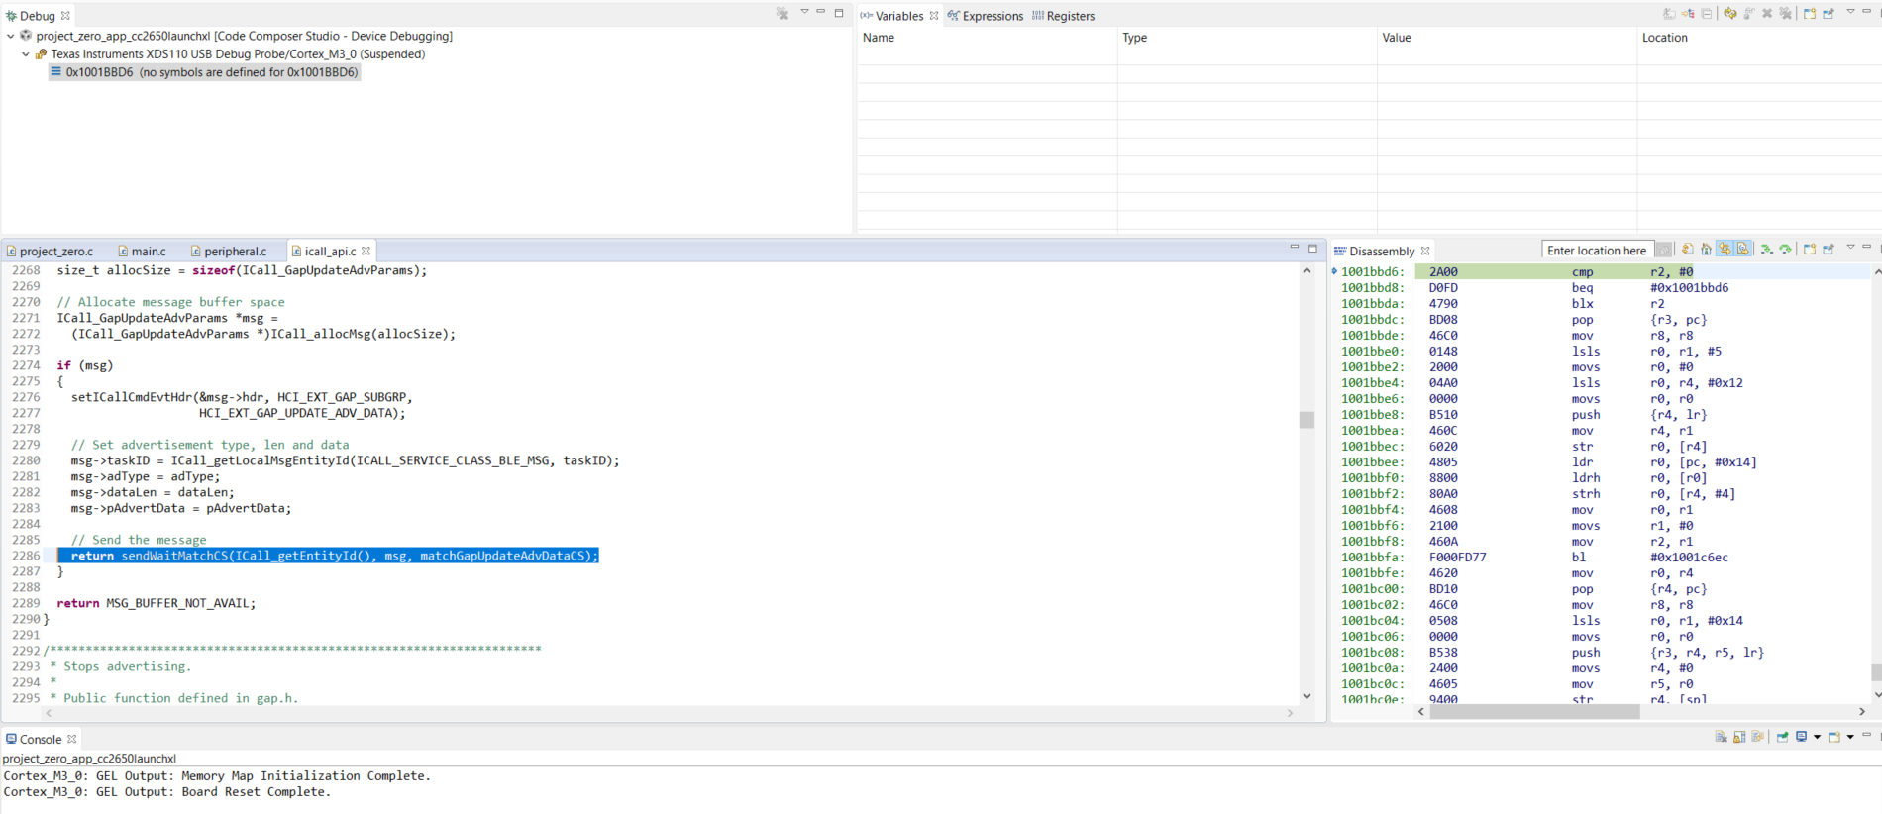Select the Texas Instruments XDS110 Cortex_M3_0 thread
Viewport: 1882px width, 814px height.
point(238,54)
